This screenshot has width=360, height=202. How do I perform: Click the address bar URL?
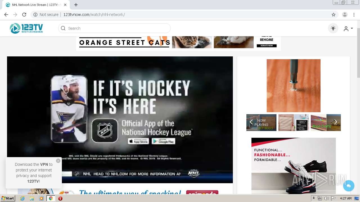(x=94, y=15)
